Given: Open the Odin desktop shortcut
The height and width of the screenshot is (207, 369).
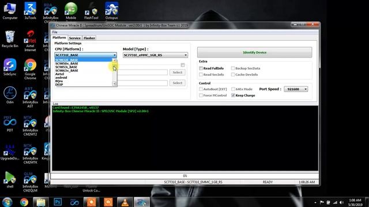Looking at the screenshot, I should [x=10, y=95].
